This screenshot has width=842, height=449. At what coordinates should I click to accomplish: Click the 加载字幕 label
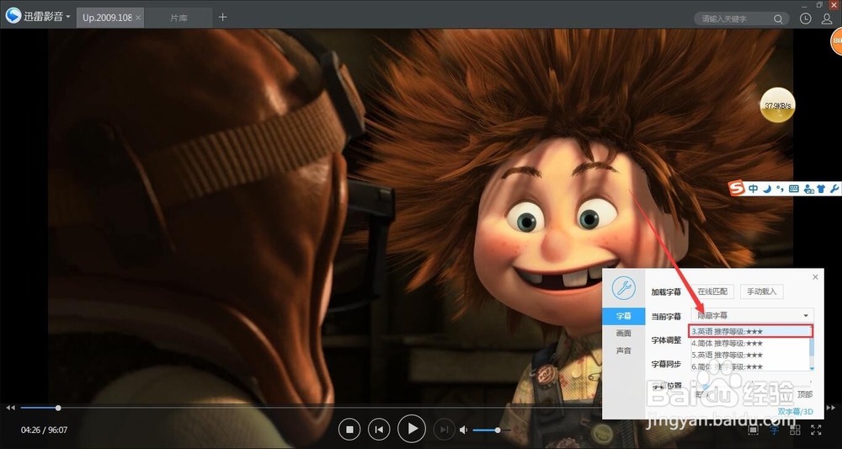click(x=666, y=292)
